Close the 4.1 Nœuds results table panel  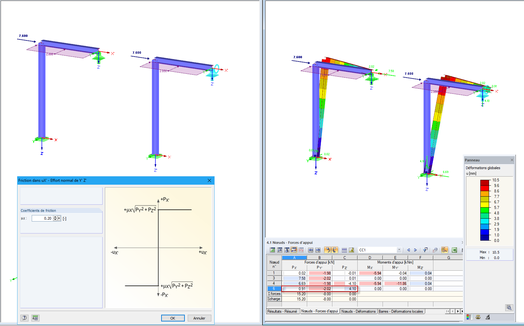(x=462, y=242)
